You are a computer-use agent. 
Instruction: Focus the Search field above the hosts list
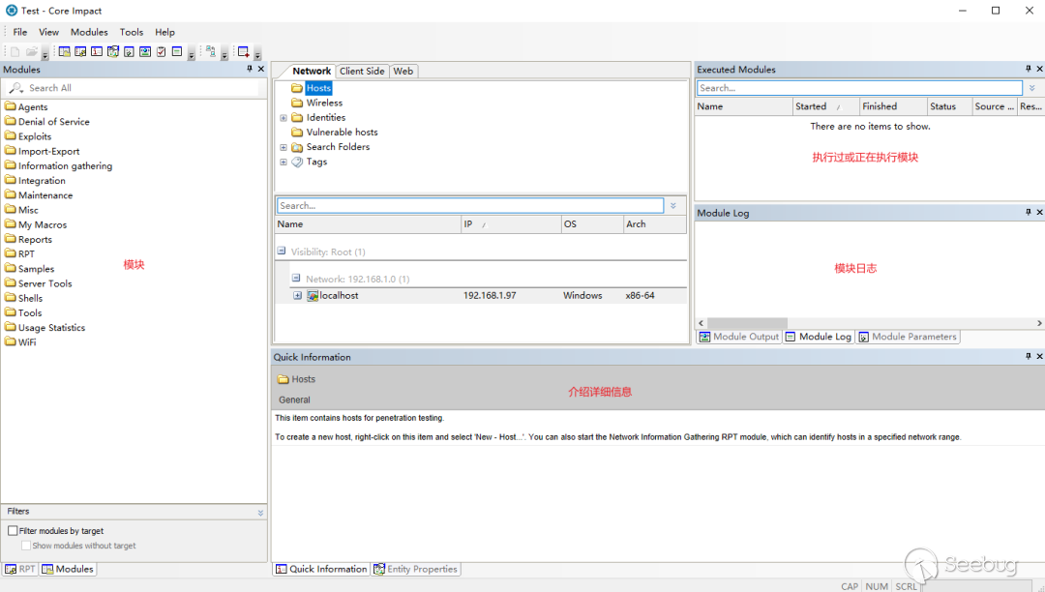[470, 206]
